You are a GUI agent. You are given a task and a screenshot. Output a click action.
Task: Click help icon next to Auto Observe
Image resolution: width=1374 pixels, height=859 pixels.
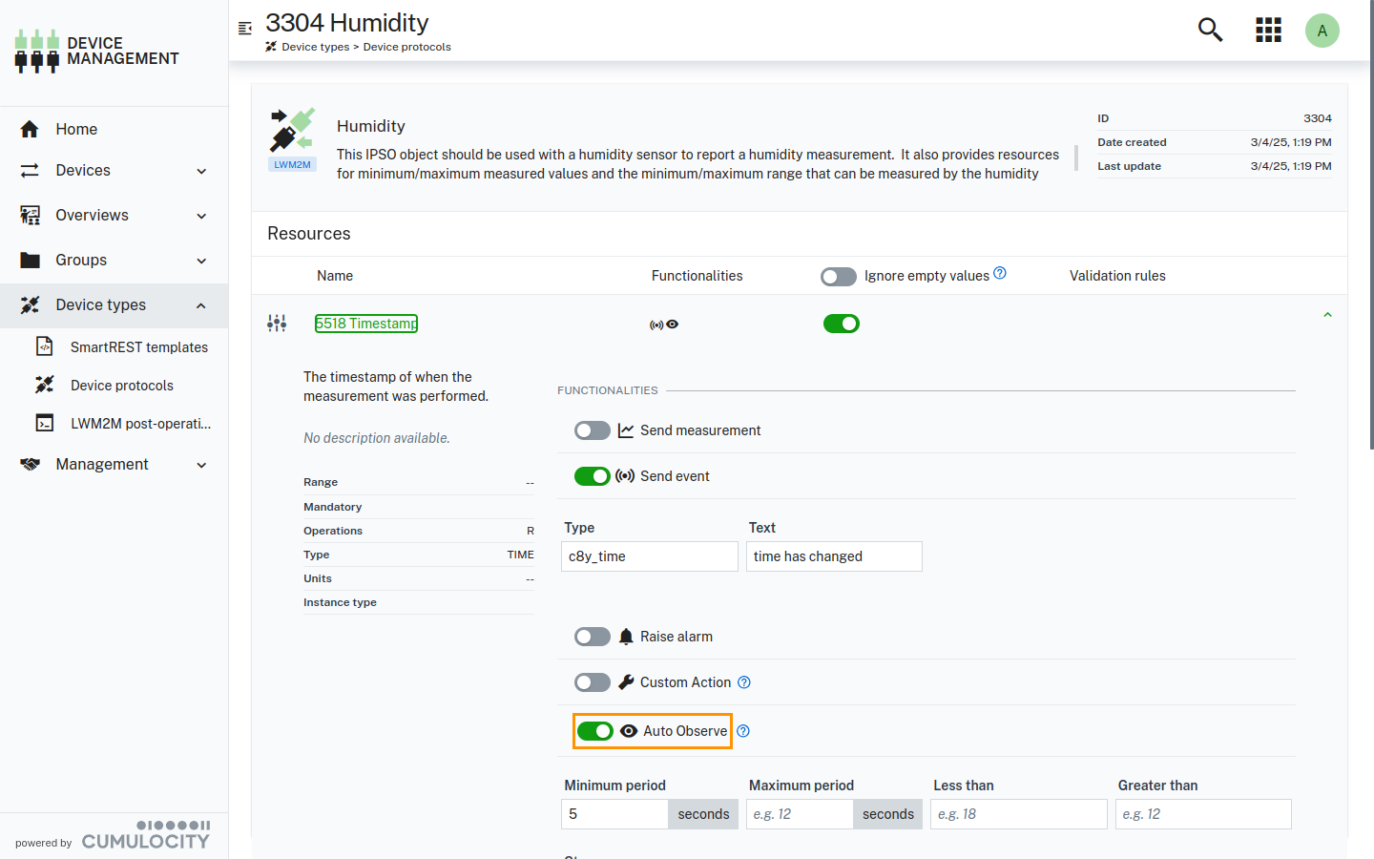(743, 731)
